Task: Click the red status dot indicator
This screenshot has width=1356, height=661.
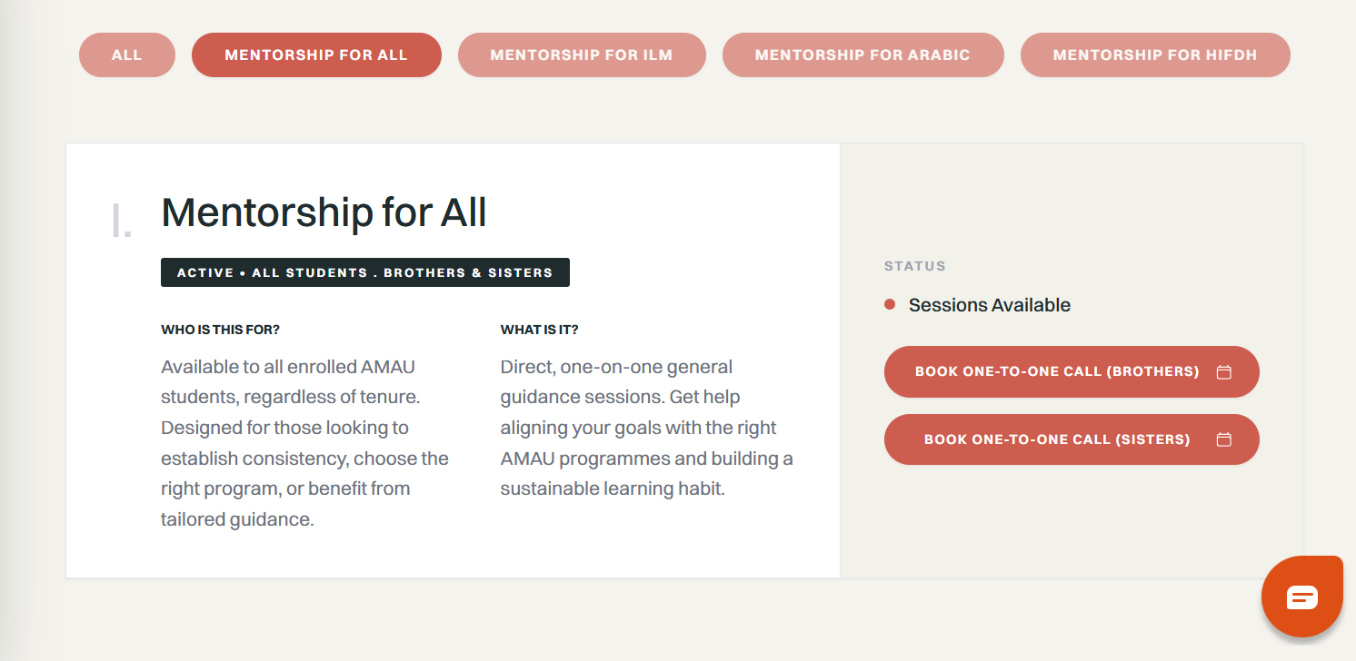Action: [890, 305]
